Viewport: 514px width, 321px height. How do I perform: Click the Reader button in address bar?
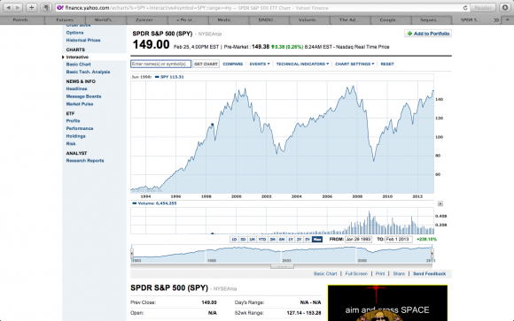(x=483, y=8)
